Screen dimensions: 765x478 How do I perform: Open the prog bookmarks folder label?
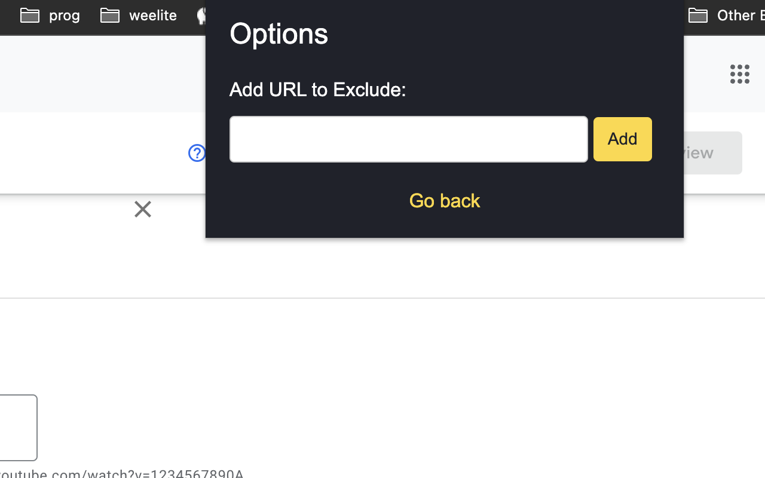coord(65,15)
